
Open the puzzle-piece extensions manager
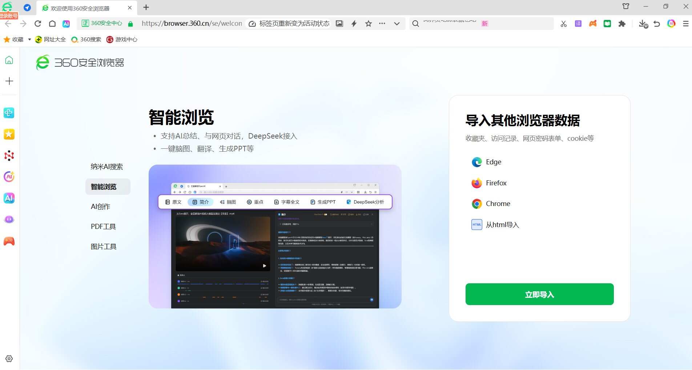click(622, 24)
